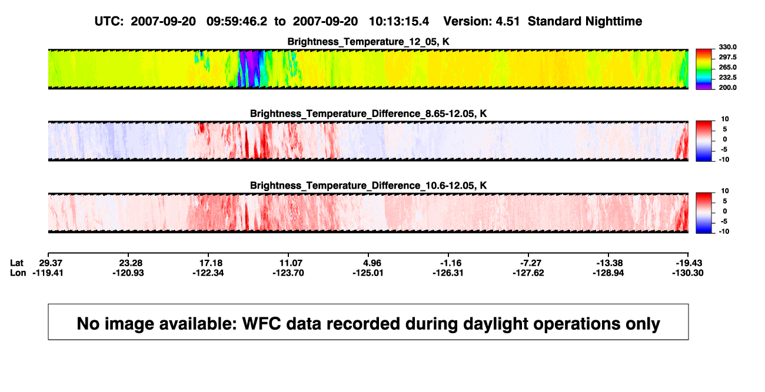Click the longitude value -128.94
Viewport: 765px width, 392px height.
tap(607, 273)
